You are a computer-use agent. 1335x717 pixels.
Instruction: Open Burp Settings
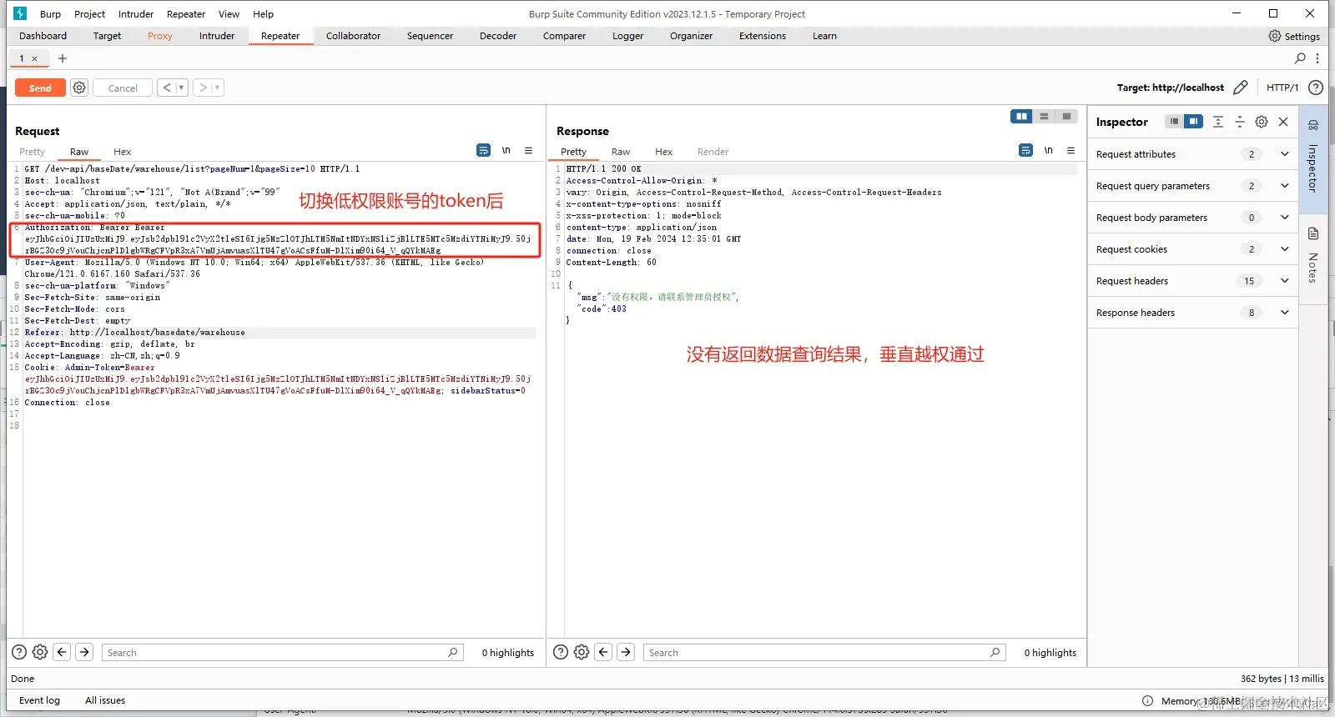pyautogui.click(x=1294, y=36)
